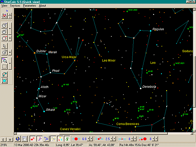Toggle the constellation lines button
The image size is (196, 147).
pyautogui.click(x=40, y=139)
